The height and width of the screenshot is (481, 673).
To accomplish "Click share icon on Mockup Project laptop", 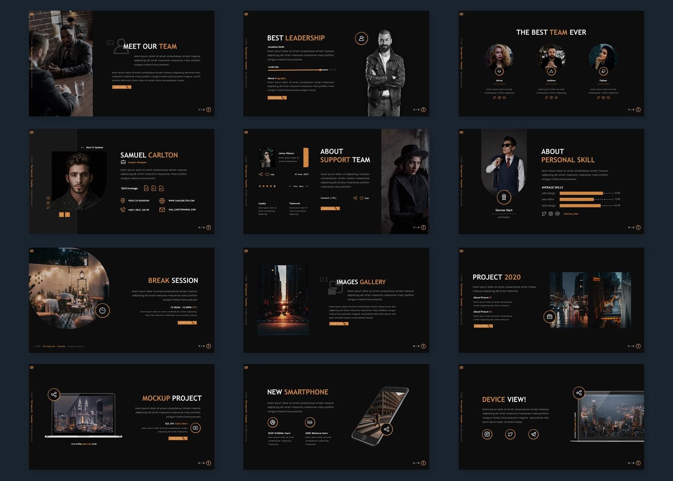I will tap(54, 394).
